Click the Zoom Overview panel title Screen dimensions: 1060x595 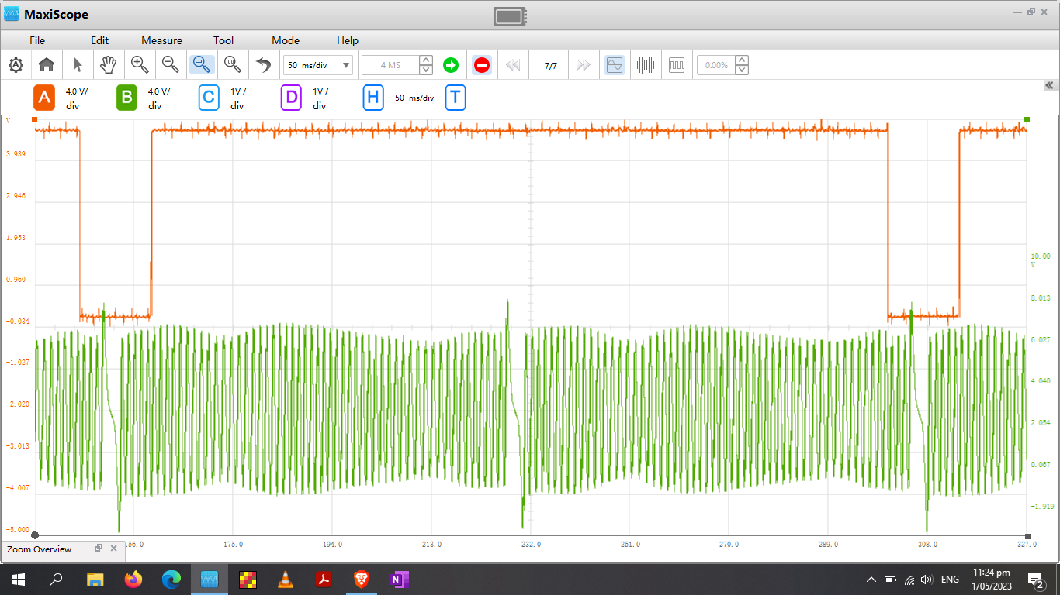click(x=39, y=549)
